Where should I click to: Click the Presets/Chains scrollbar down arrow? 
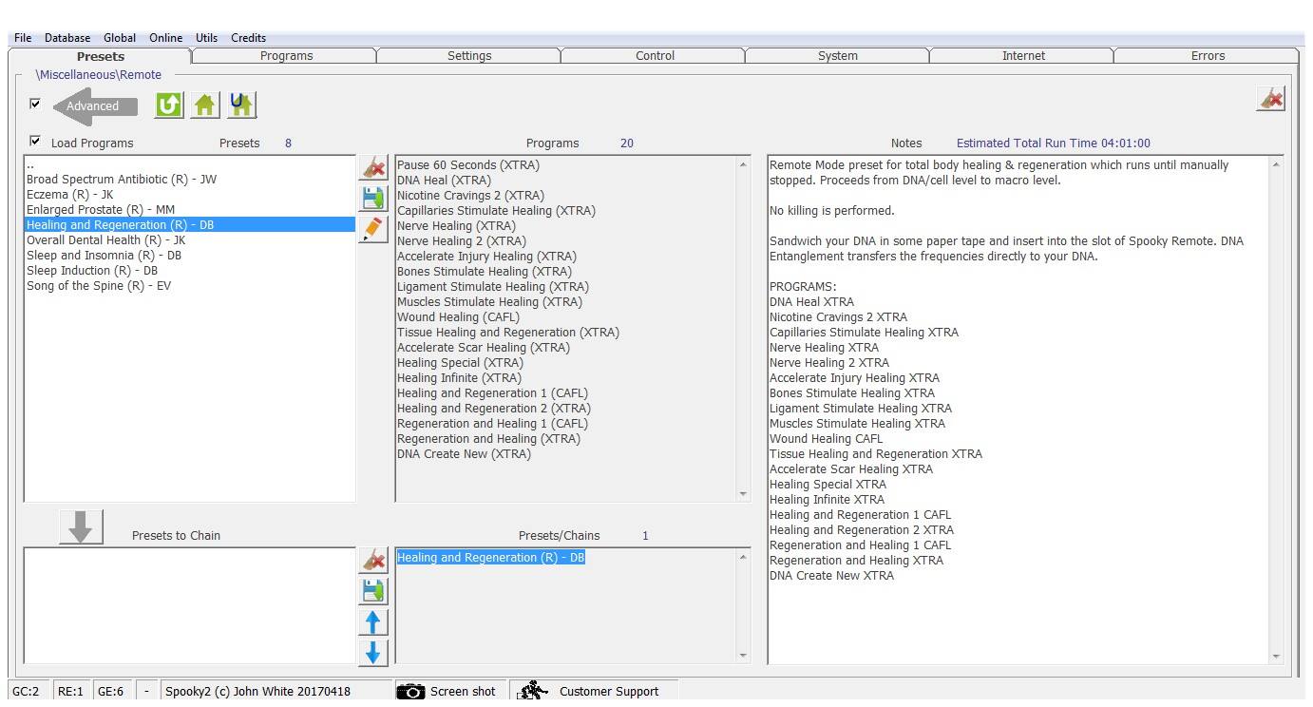744,657
